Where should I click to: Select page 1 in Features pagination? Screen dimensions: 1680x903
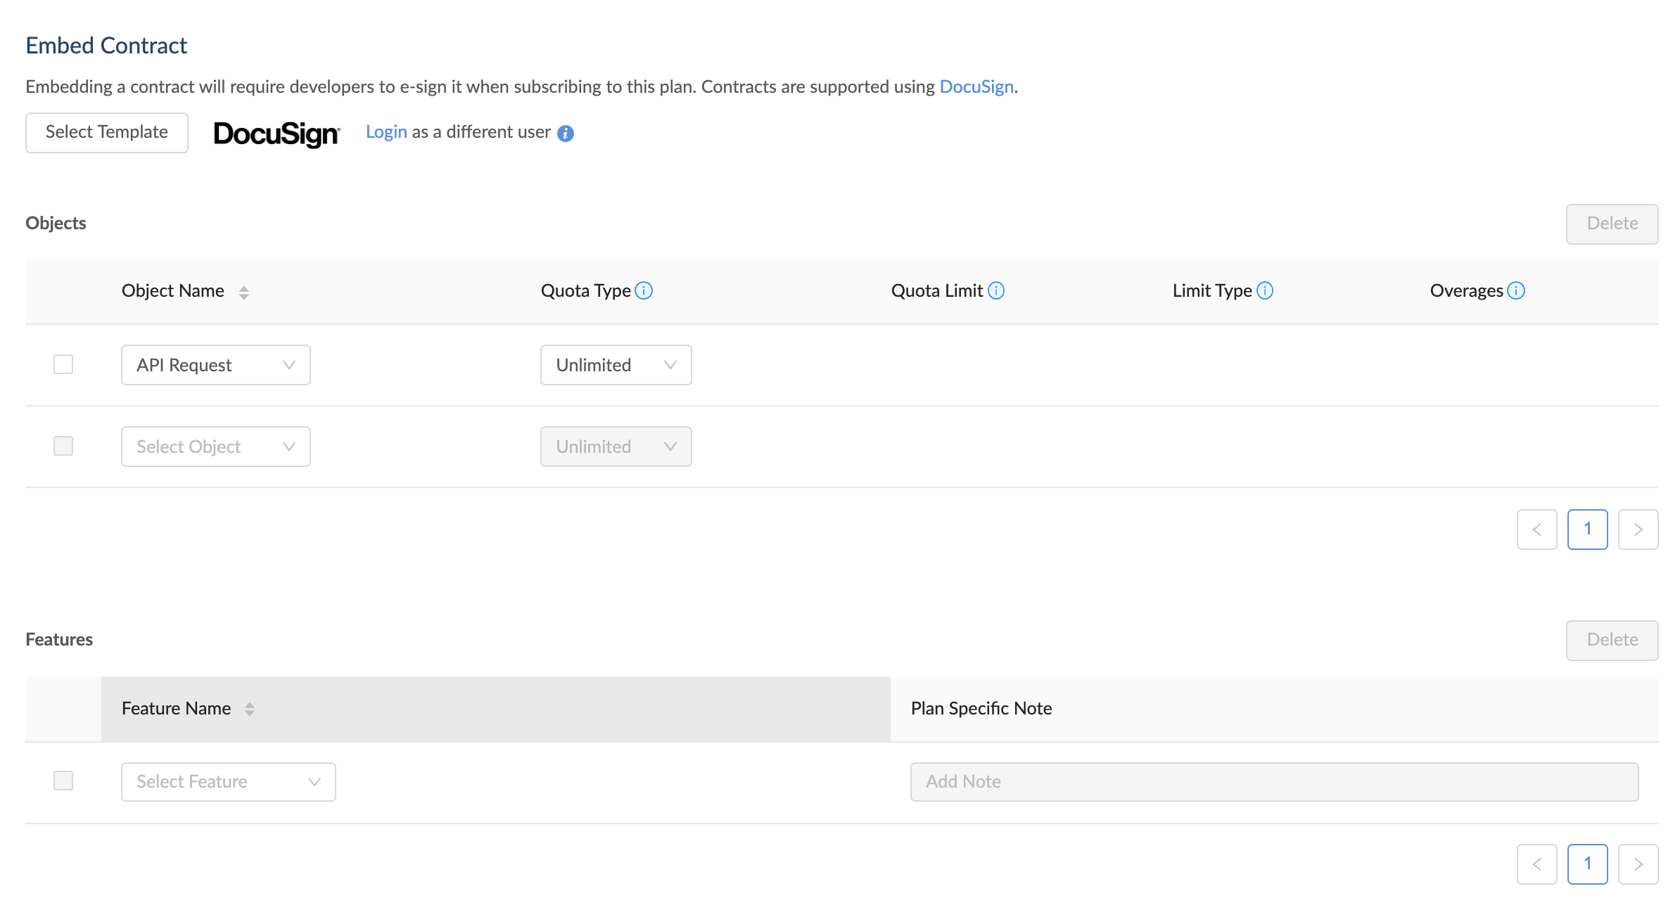[x=1587, y=864]
